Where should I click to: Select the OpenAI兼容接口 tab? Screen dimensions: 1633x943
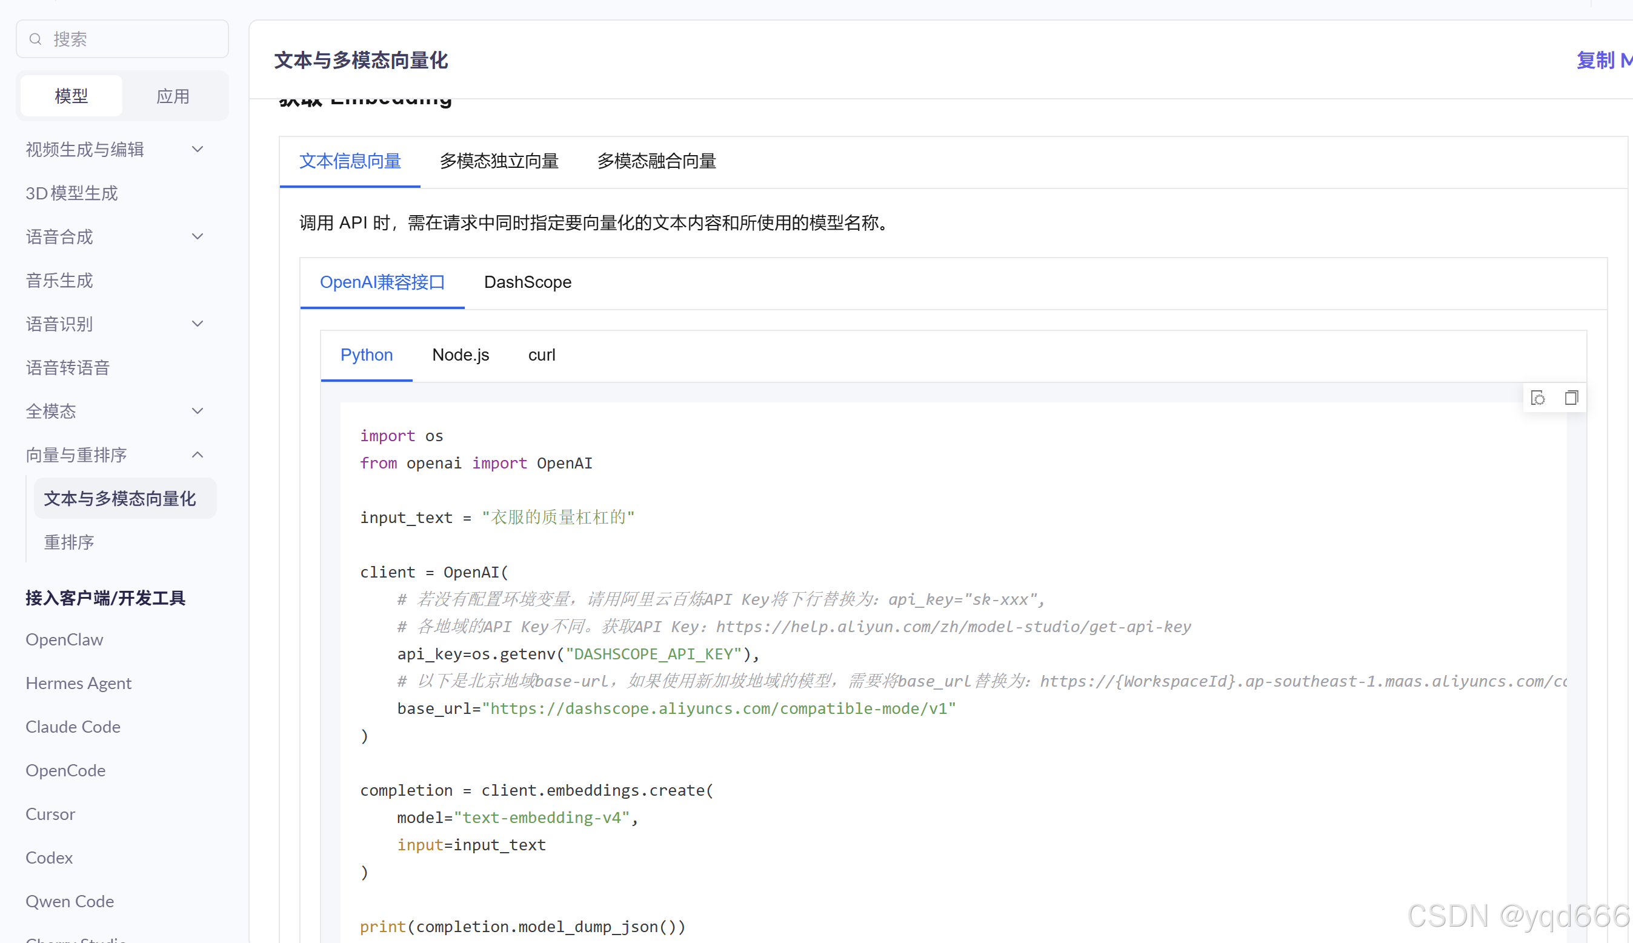[x=382, y=282]
